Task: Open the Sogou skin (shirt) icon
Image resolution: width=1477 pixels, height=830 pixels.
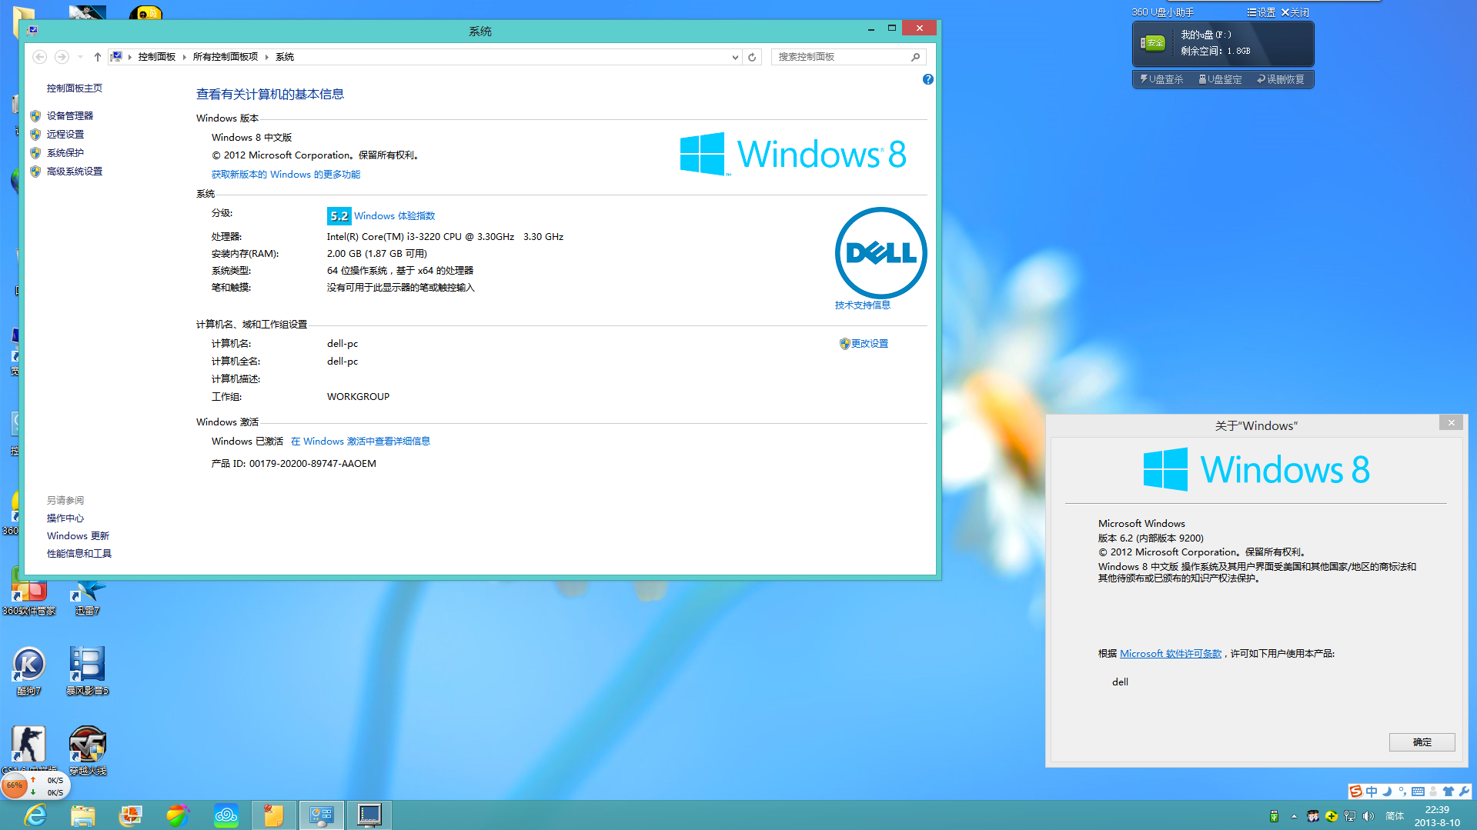Action: pyautogui.click(x=1449, y=792)
